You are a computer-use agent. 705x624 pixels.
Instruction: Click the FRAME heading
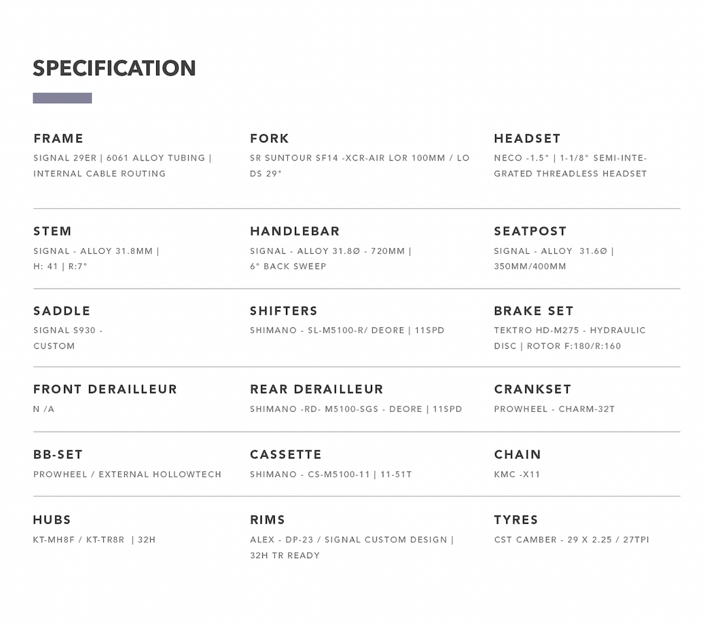tap(59, 138)
